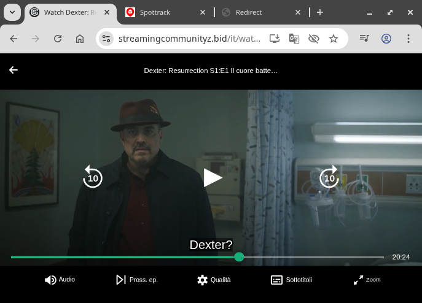
Task: Bookmark this page with the star
Action: tap(334, 39)
